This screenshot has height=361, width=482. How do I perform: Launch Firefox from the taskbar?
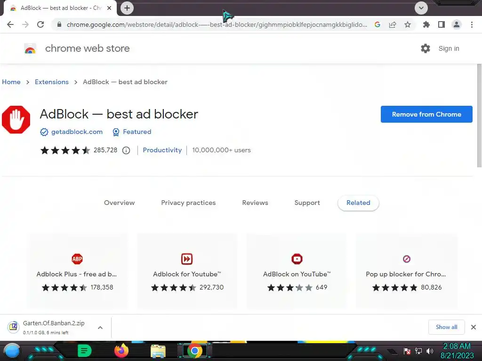pos(121,351)
